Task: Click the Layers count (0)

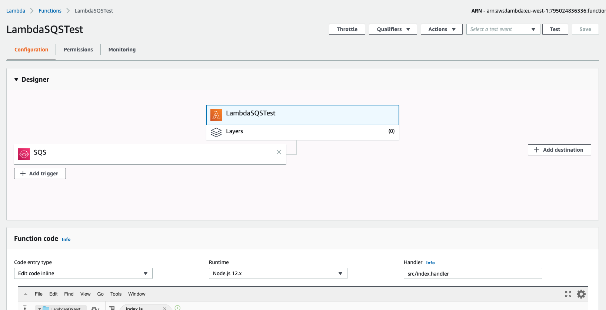Action: (x=392, y=131)
